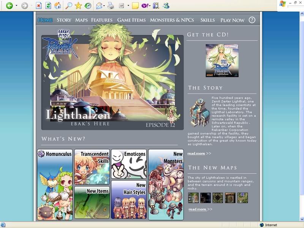The height and width of the screenshot is (228, 304).
Task: Click the Lighthalzen Episode 12 banner
Action: [112, 82]
